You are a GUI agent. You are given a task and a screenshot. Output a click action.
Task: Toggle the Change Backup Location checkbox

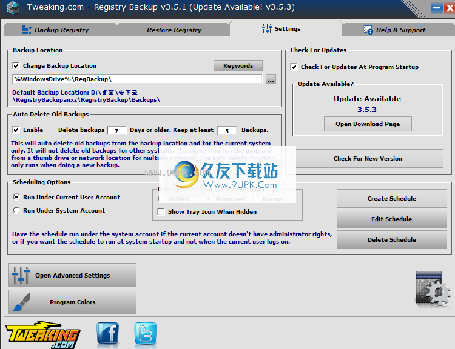click(x=16, y=66)
